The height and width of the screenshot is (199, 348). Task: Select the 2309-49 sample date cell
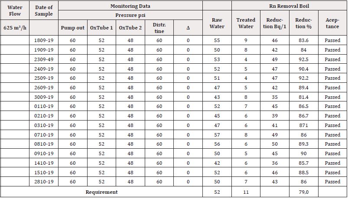click(x=44, y=59)
